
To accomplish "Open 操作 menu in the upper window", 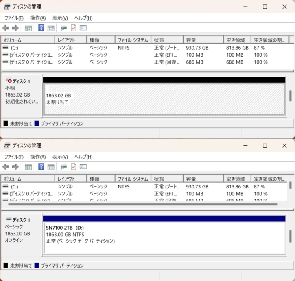I will 38,18.
